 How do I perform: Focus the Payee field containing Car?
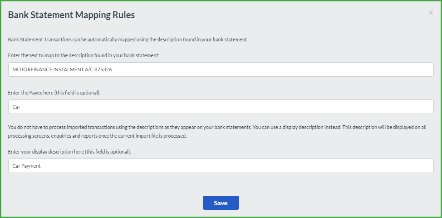(x=221, y=107)
